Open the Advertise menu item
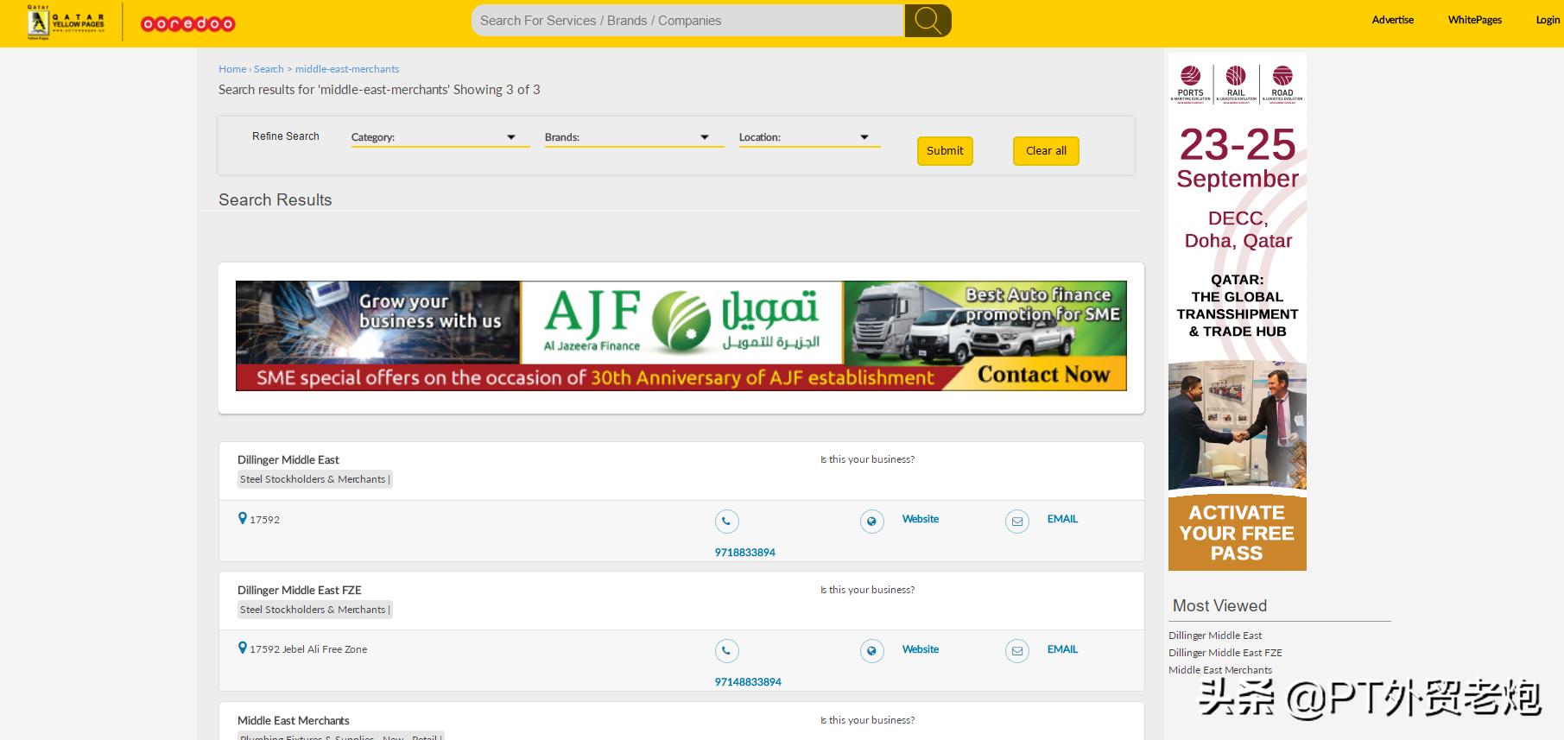The height and width of the screenshot is (740, 1564). 1392,20
